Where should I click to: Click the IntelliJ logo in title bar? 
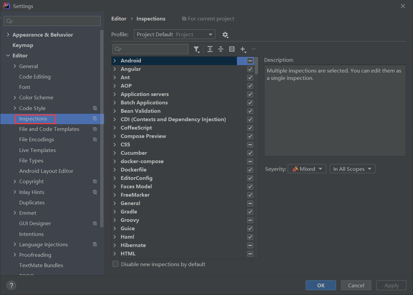pos(7,6)
